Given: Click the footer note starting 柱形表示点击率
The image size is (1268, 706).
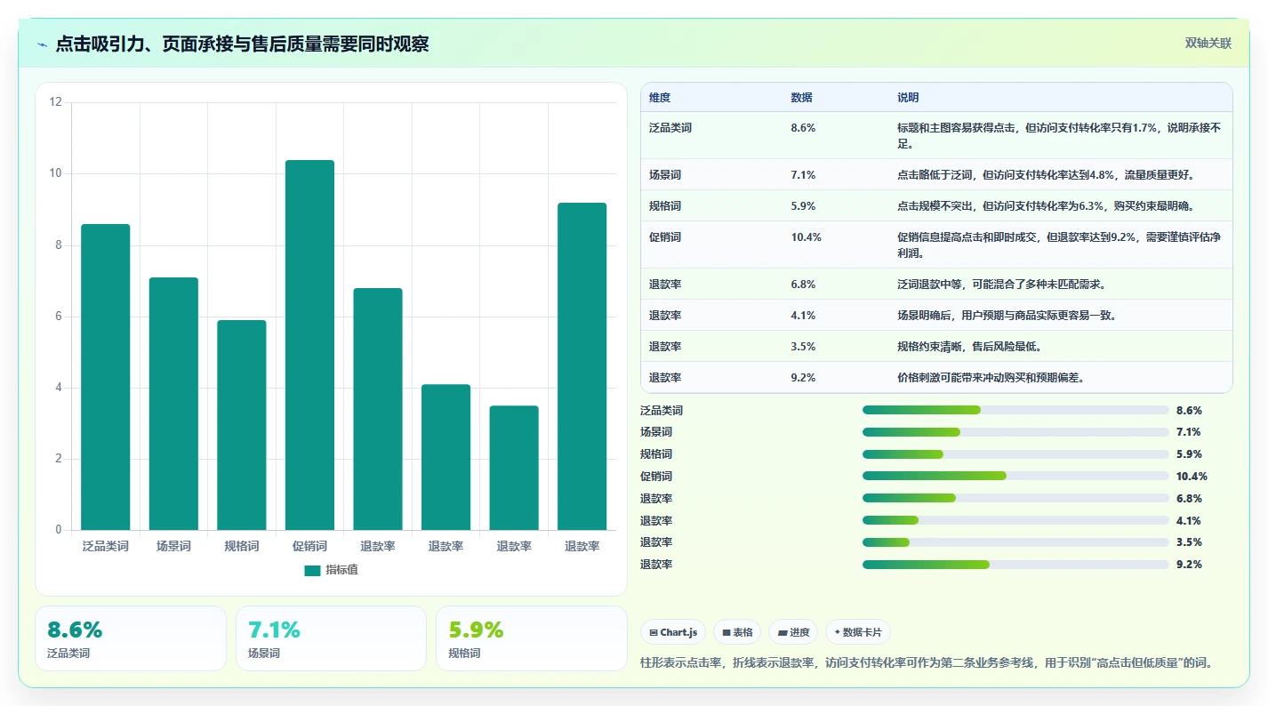Looking at the screenshot, I should pos(927,662).
